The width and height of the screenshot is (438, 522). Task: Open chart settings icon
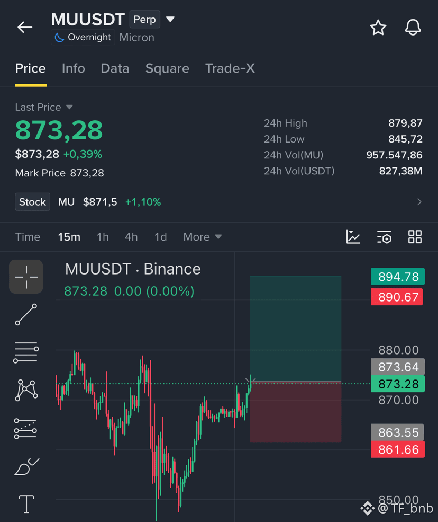[x=384, y=237]
